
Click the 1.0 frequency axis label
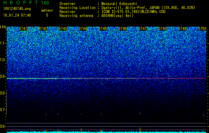coord(3,60)
